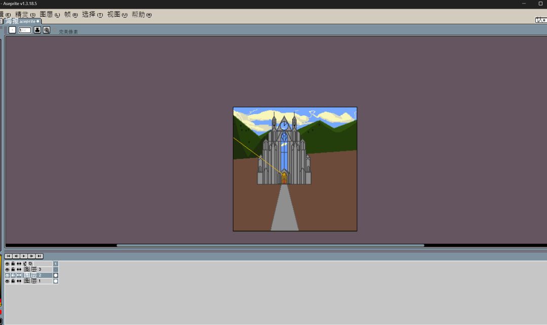Go to the previous frame
The width and height of the screenshot is (547, 325).
16,256
